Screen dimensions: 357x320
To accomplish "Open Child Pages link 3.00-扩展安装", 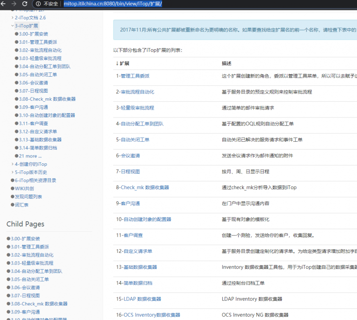I will [x=25, y=239].
